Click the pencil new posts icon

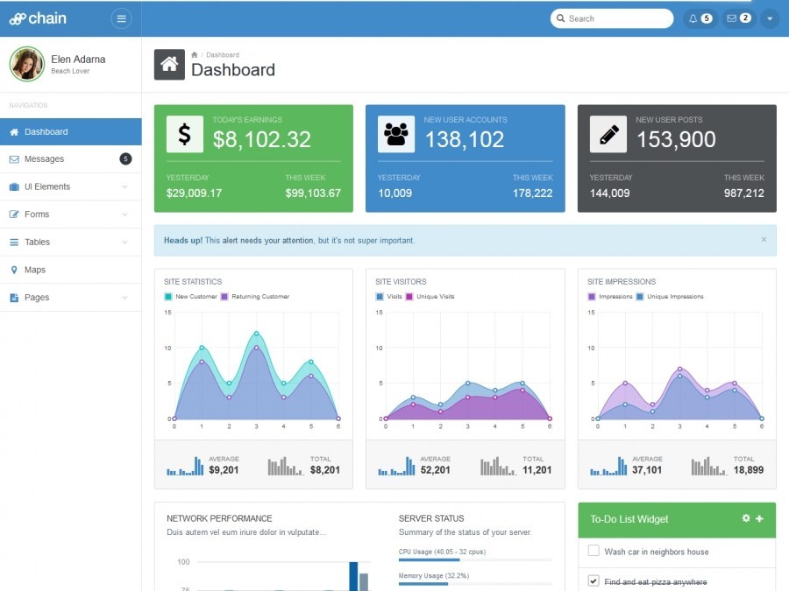click(608, 134)
